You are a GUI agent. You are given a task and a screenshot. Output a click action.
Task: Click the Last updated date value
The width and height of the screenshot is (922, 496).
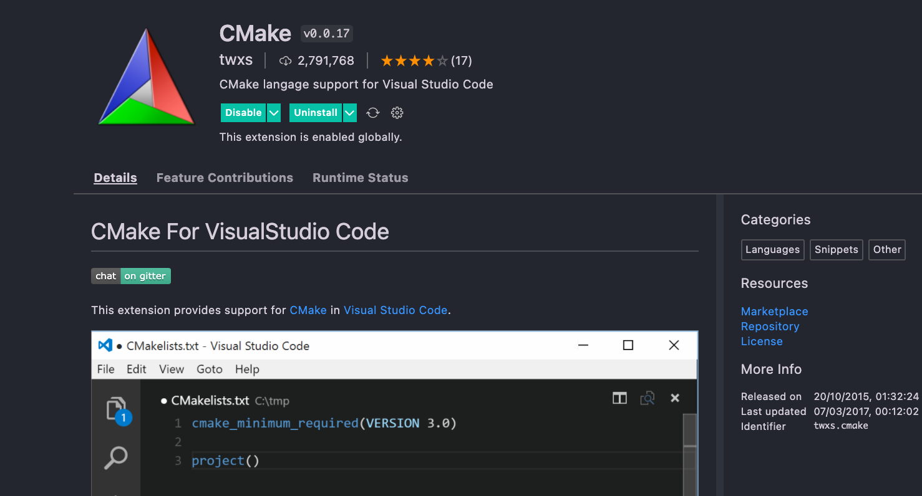click(x=866, y=411)
